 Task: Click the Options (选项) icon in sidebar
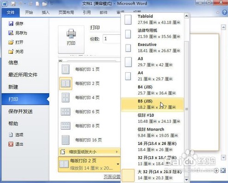(11, 135)
